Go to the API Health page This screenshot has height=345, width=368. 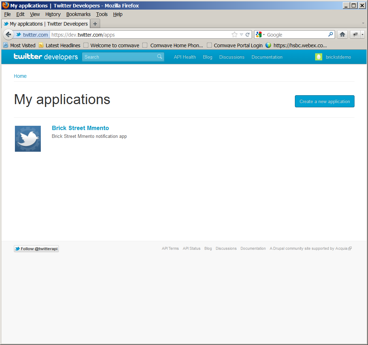(x=185, y=57)
